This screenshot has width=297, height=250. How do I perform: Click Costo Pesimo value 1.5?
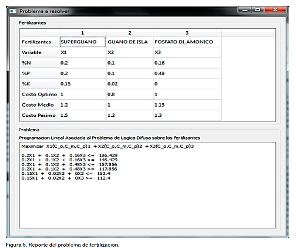click(83, 115)
